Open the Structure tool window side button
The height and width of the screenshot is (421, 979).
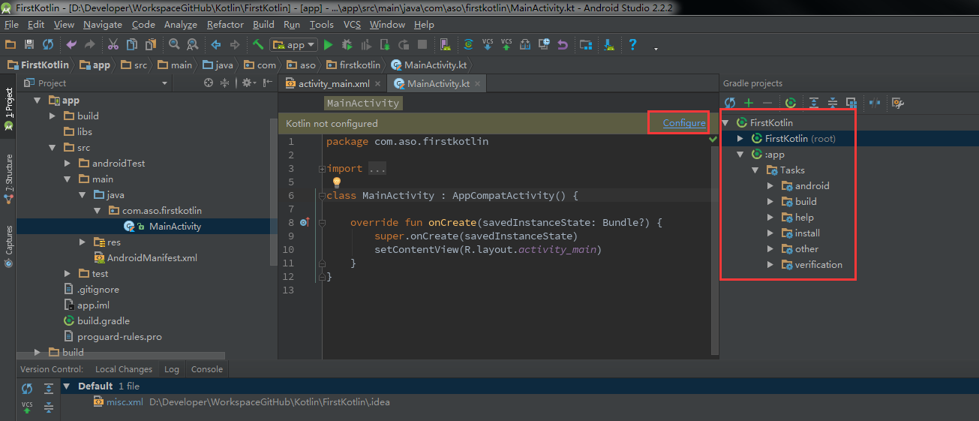[9, 179]
